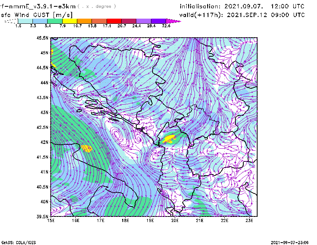The height and width of the screenshot is (245, 317).
Task: Click the yellow gust patch near 16.5E
Action: click(86, 149)
